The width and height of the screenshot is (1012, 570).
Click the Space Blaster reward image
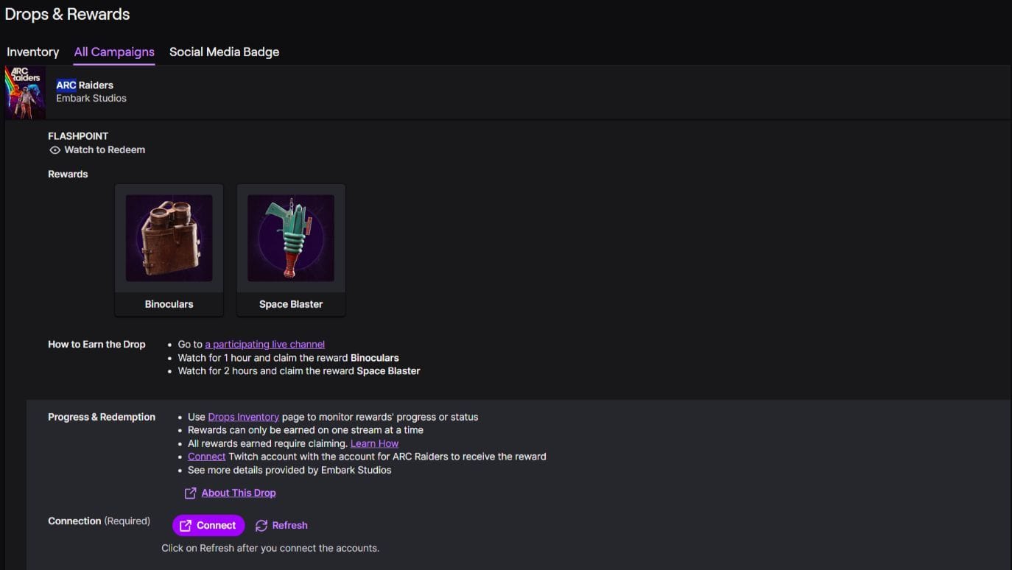tap(291, 238)
